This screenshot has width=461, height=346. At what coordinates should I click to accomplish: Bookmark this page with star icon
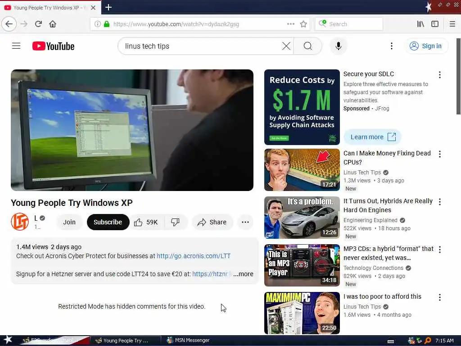tap(303, 24)
